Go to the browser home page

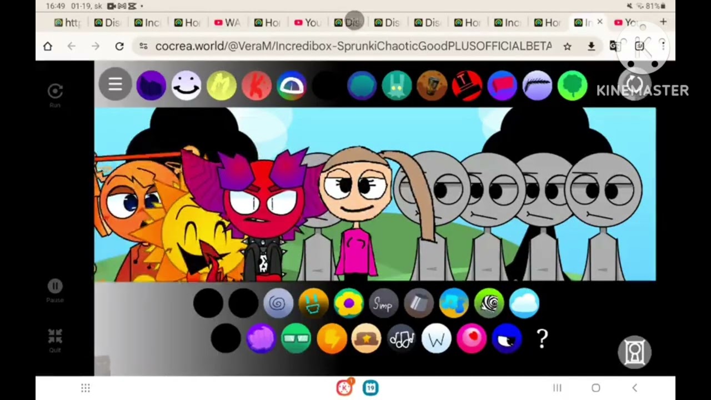[48, 47]
